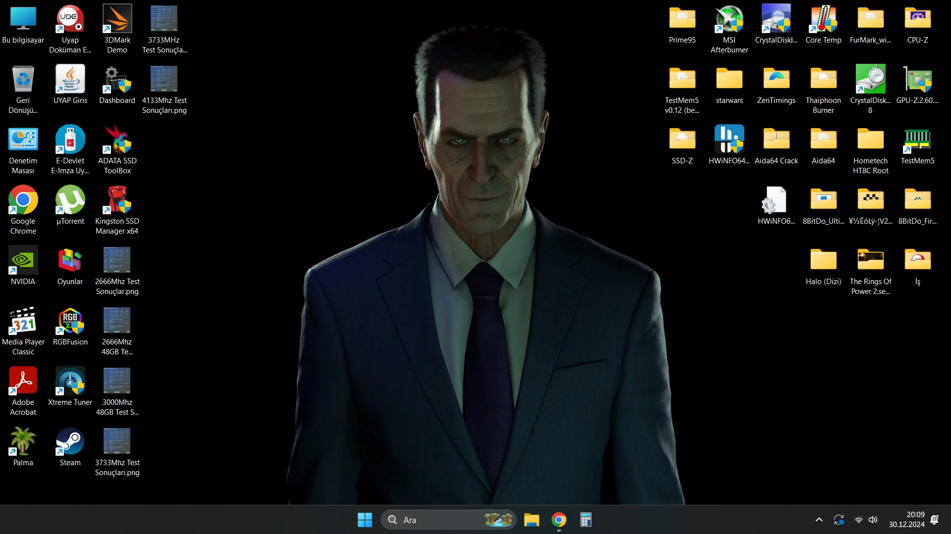The height and width of the screenshot is (534, 951).
Task: Select the İş folder
Action: pos(917,266)
